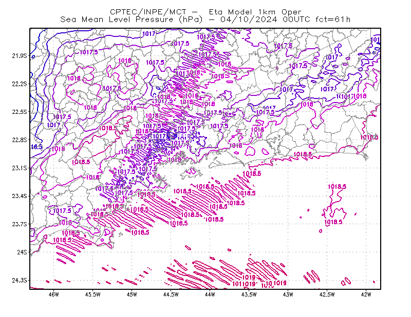
Task: Click the 21.9S latitude axis label
Action: click(19, 56)
